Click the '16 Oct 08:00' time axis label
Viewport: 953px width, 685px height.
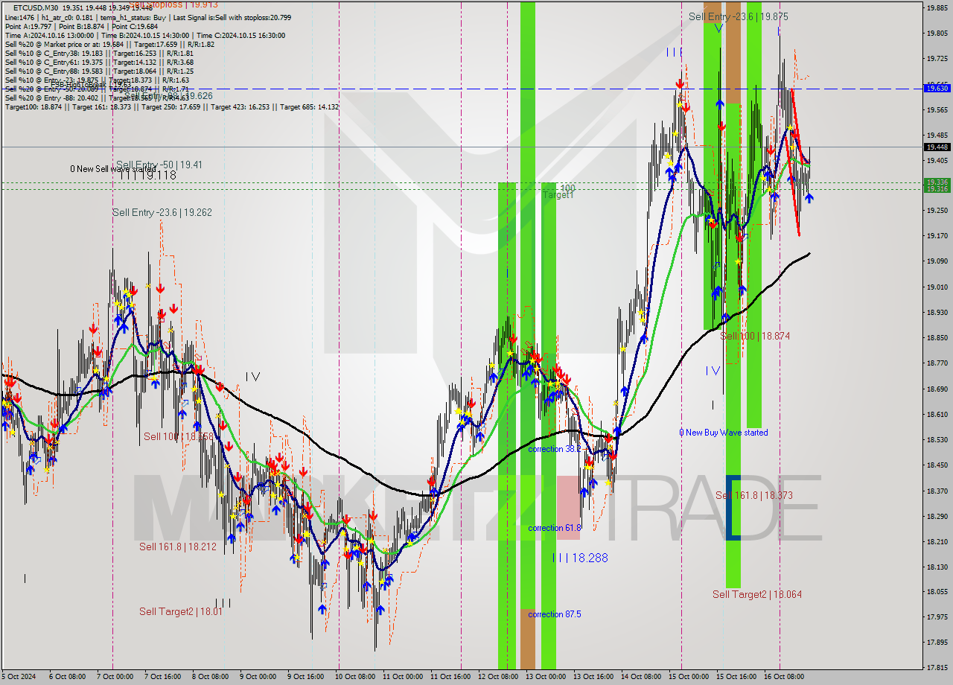[x=785, y=677]
